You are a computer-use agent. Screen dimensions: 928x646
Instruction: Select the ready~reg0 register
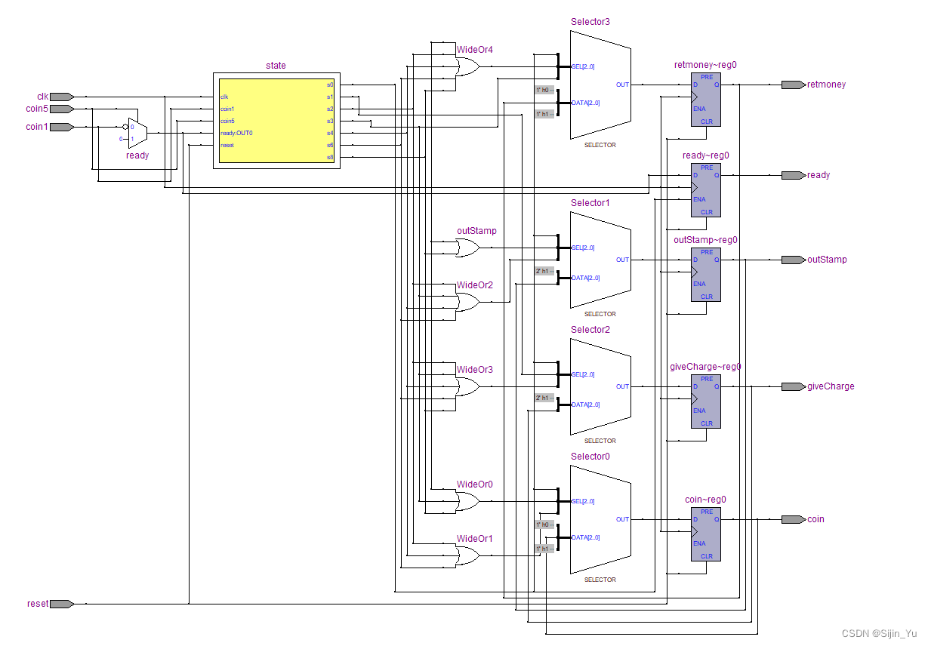click(x=706, y=189)
